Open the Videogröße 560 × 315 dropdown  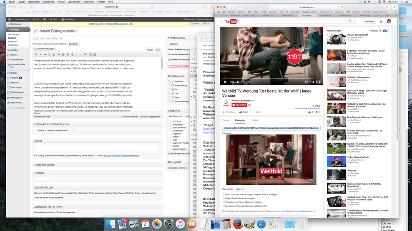coord(249,189)
